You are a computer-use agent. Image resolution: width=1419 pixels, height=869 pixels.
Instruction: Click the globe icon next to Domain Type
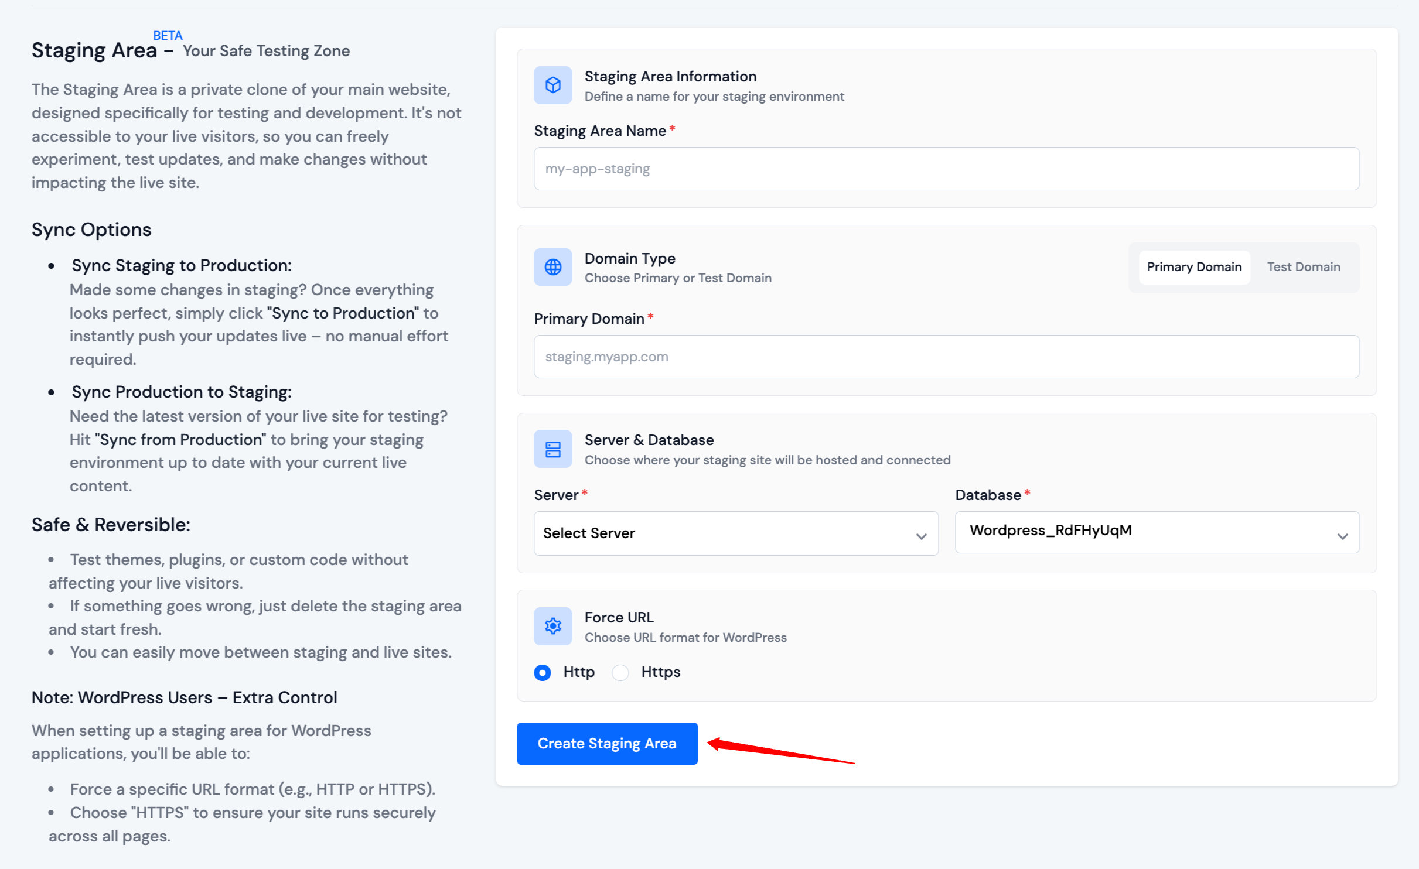pos(552,267)
